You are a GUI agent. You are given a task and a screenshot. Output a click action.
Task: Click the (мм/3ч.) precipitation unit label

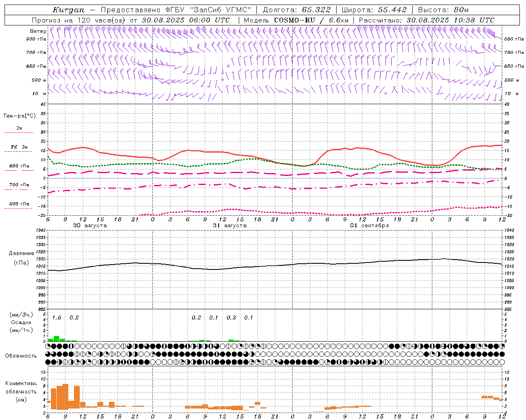21,315
